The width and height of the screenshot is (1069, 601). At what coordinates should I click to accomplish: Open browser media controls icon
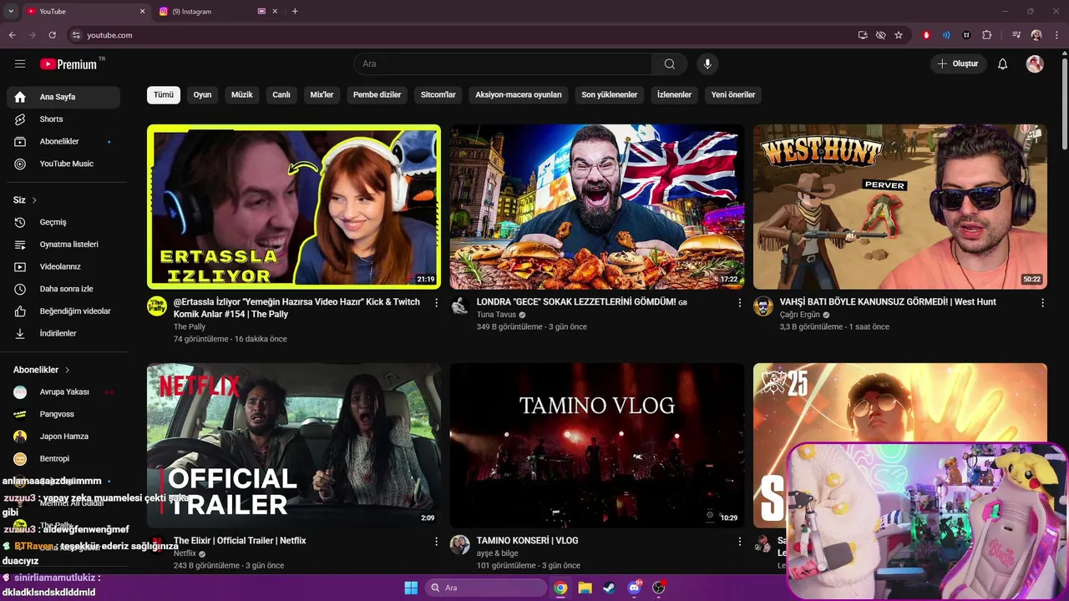point(1016,35)
